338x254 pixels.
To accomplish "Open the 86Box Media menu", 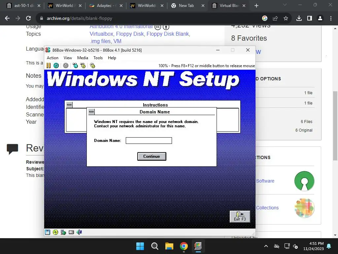I will click(x=83, y=58).
